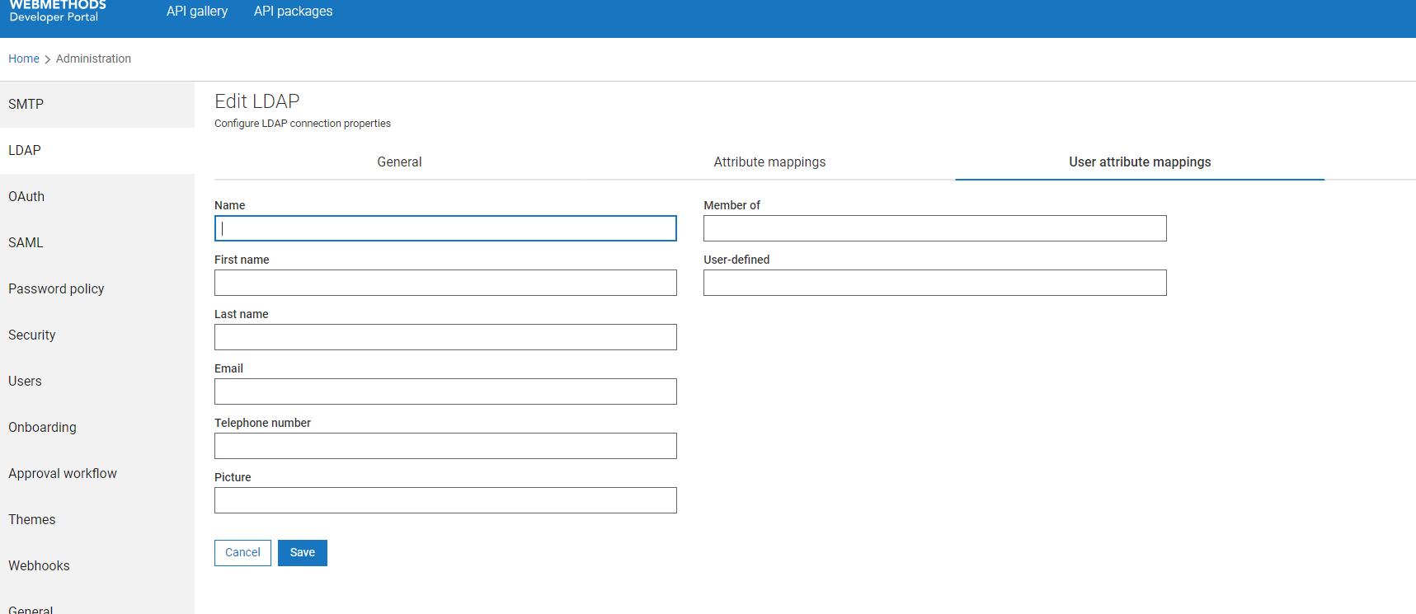Click the First name input field

pyautogui.click(x=445, y=283)
